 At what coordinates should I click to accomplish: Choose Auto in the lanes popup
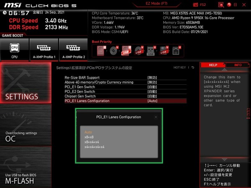point(88,132)
